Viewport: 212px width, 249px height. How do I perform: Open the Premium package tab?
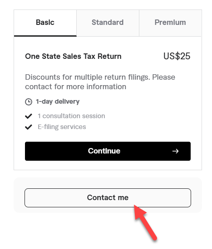click(x=170, y=23)
